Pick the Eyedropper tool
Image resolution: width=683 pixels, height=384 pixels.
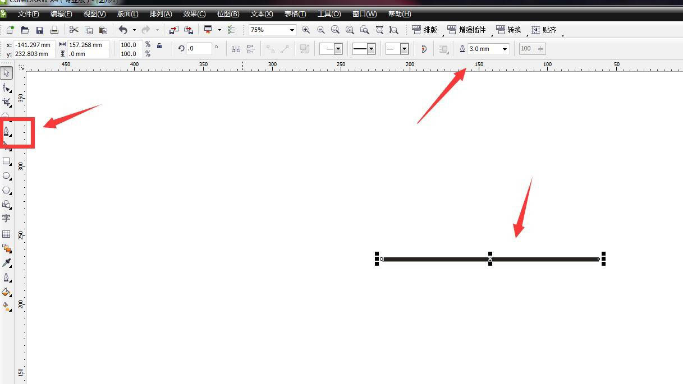[7, 263]
